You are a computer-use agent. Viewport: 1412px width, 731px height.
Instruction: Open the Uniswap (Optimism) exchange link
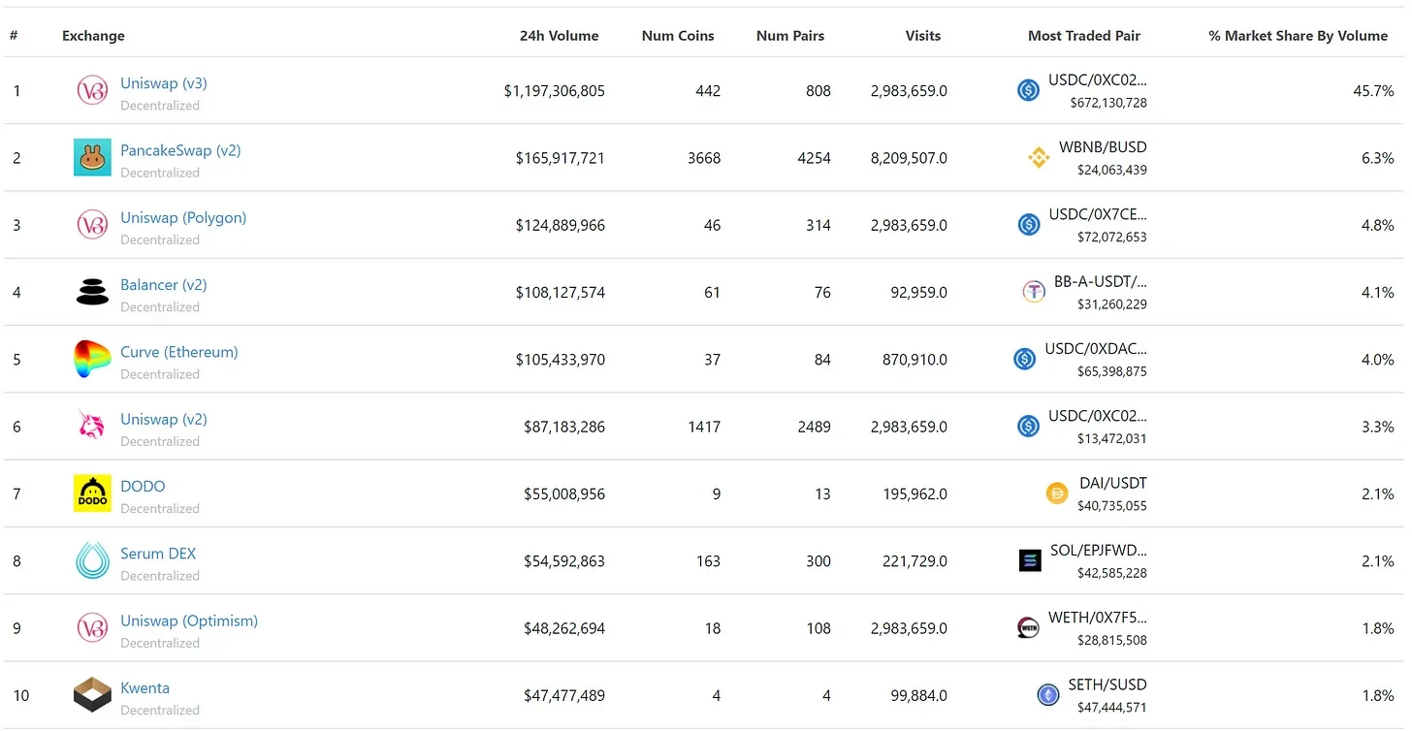click(189, 620)
